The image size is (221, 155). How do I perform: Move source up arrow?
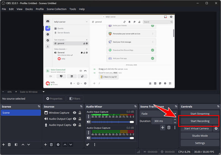pyautogui.click(x=65, y=144)
